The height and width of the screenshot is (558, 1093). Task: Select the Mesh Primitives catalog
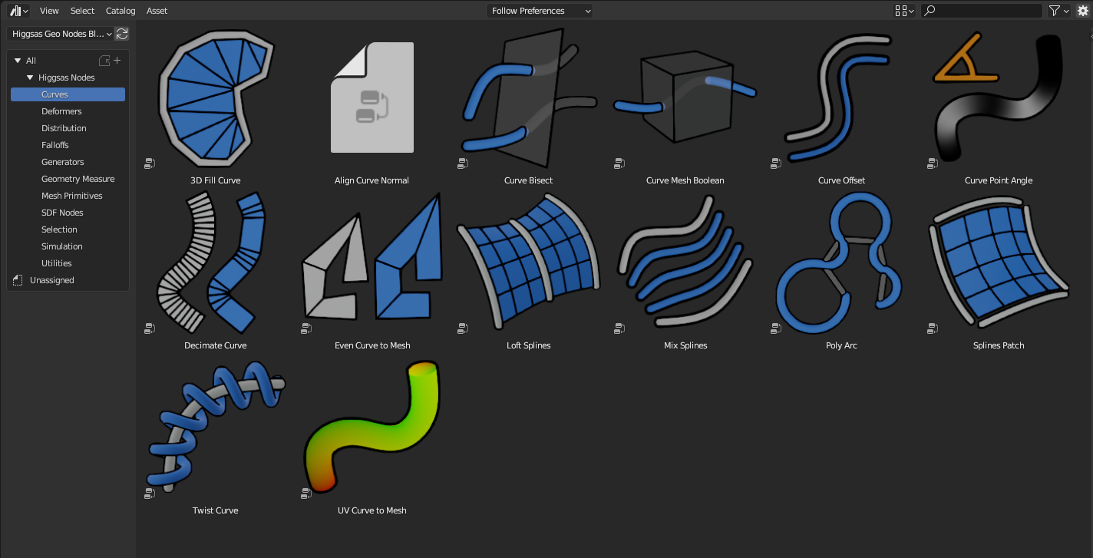71,195
